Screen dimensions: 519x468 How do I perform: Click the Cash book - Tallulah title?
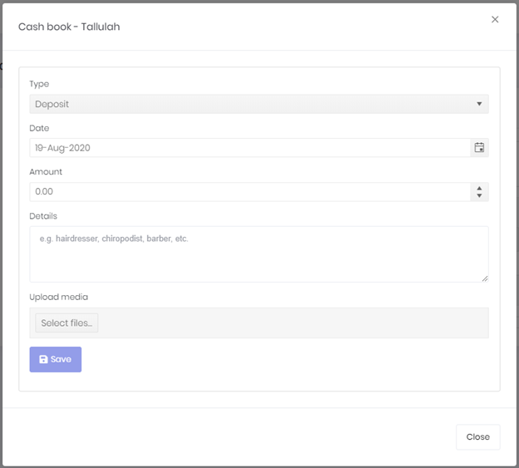(x=69, y=27)
